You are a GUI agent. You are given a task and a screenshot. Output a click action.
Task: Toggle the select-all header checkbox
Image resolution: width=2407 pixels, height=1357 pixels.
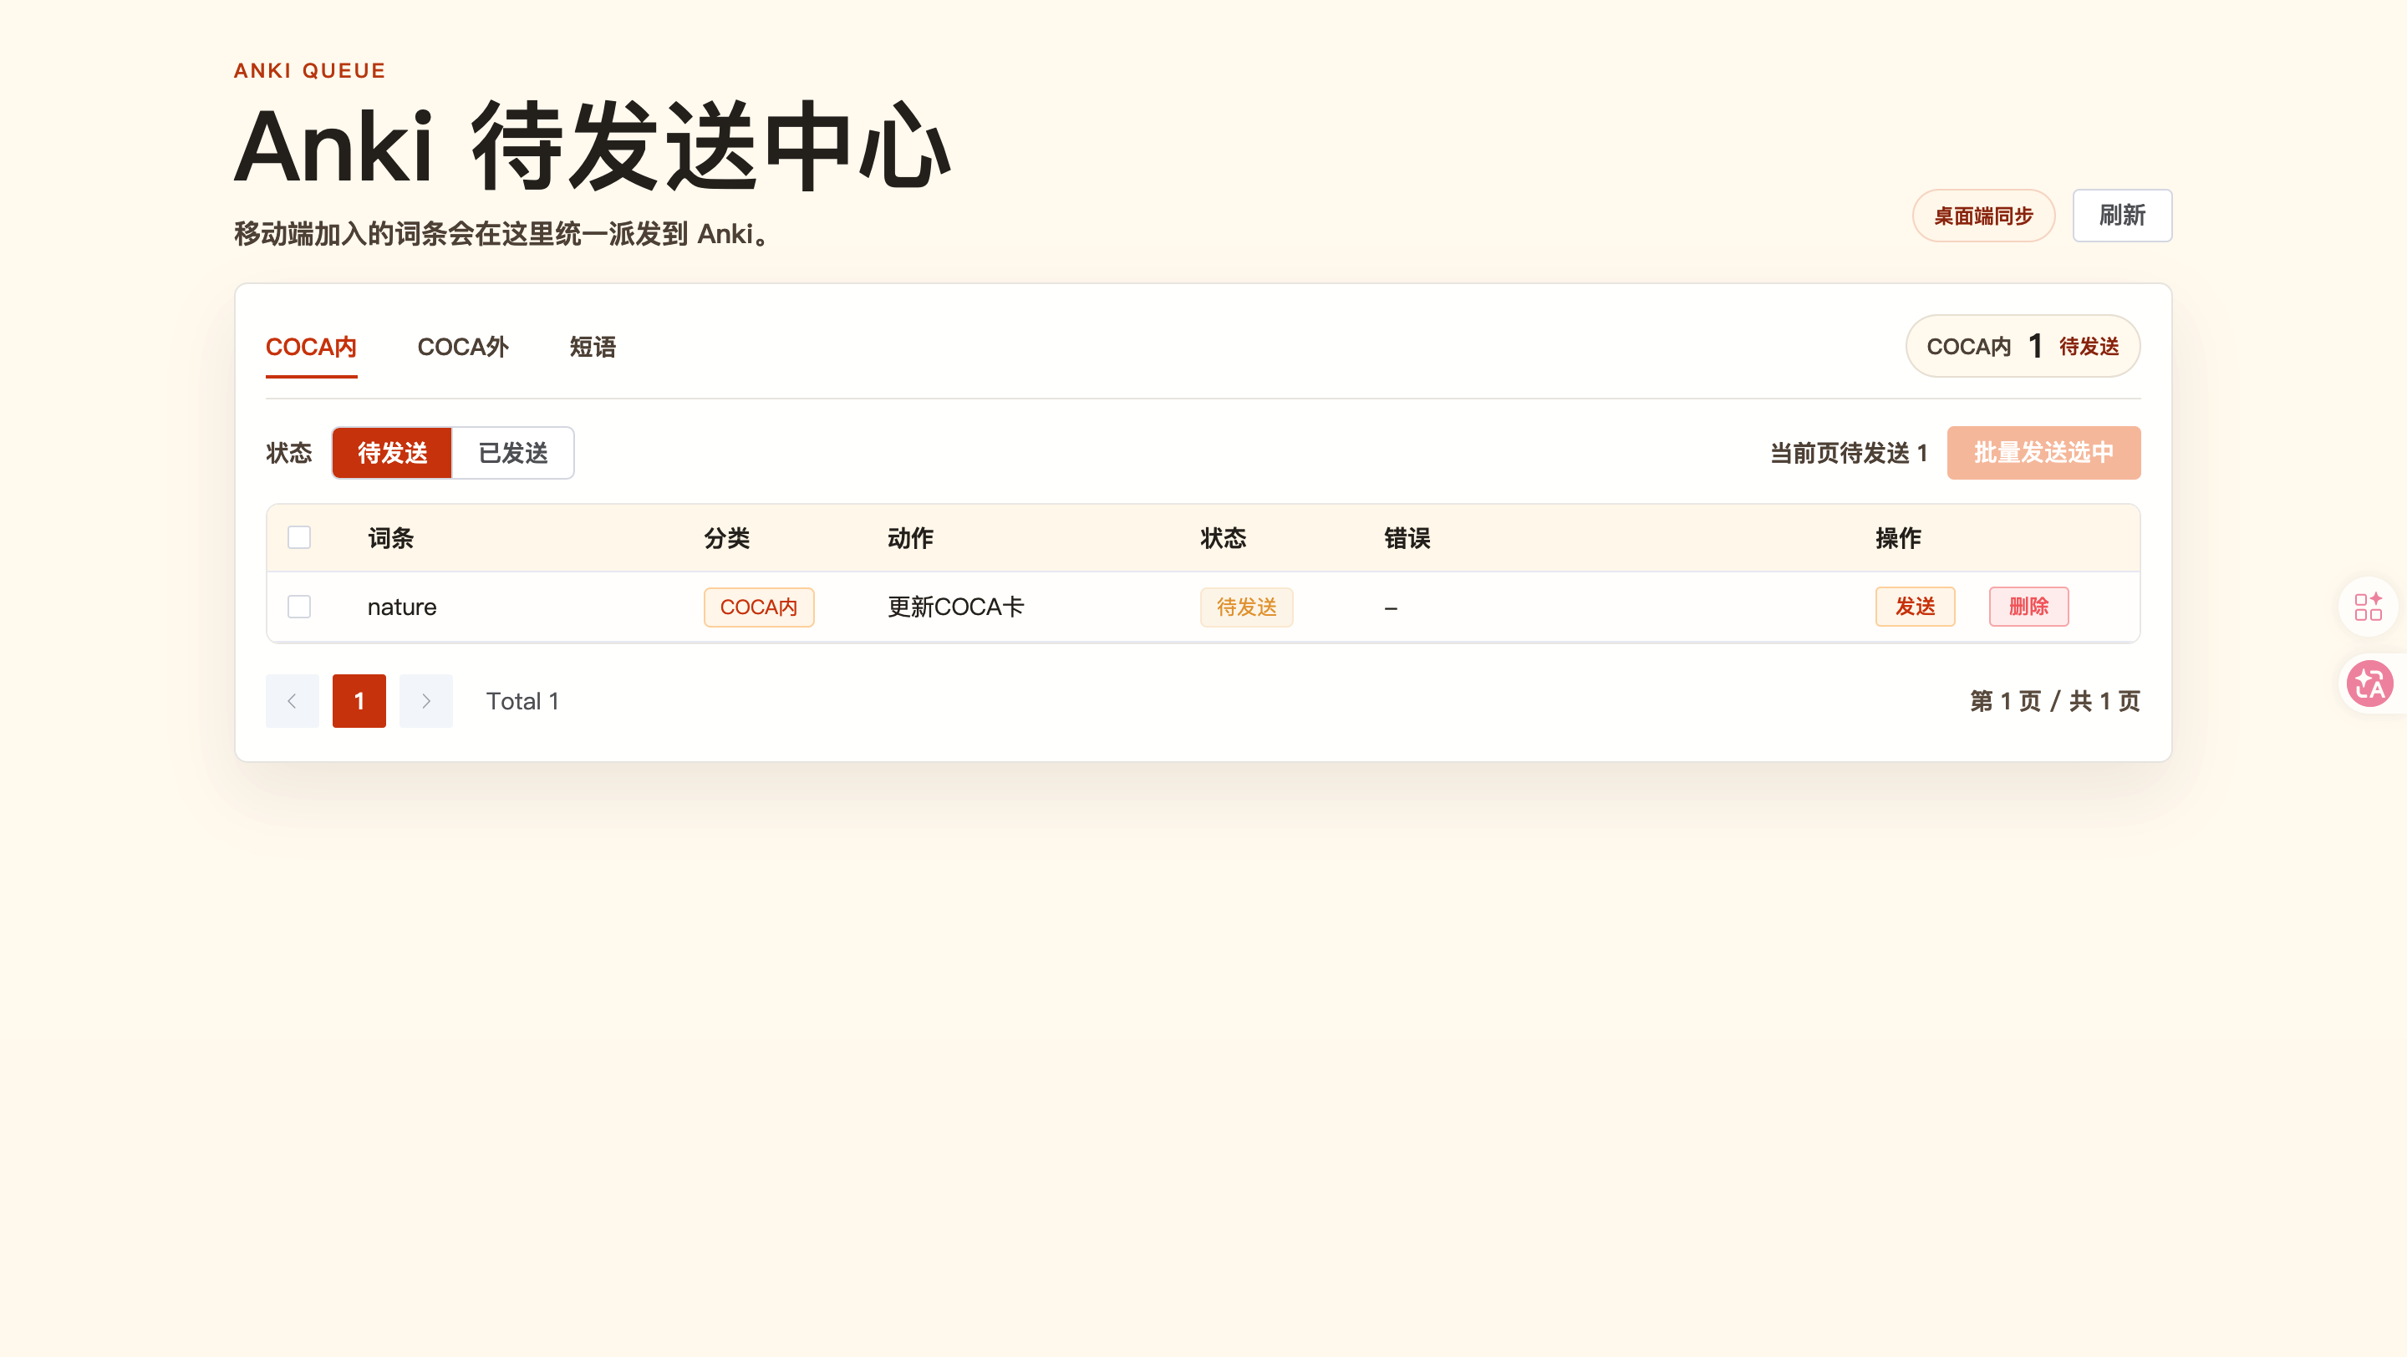(299, 537)
